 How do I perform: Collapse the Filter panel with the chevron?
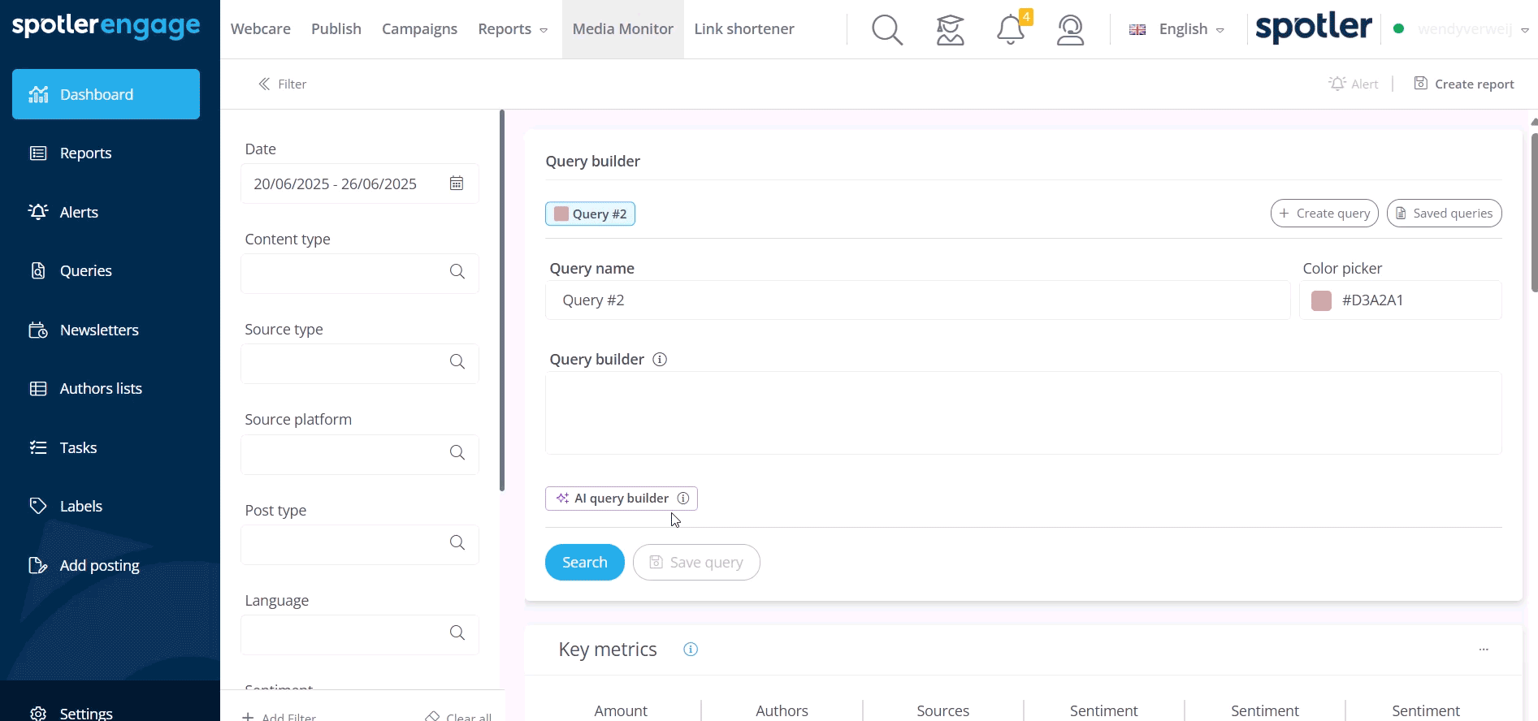tap(264, 84)
